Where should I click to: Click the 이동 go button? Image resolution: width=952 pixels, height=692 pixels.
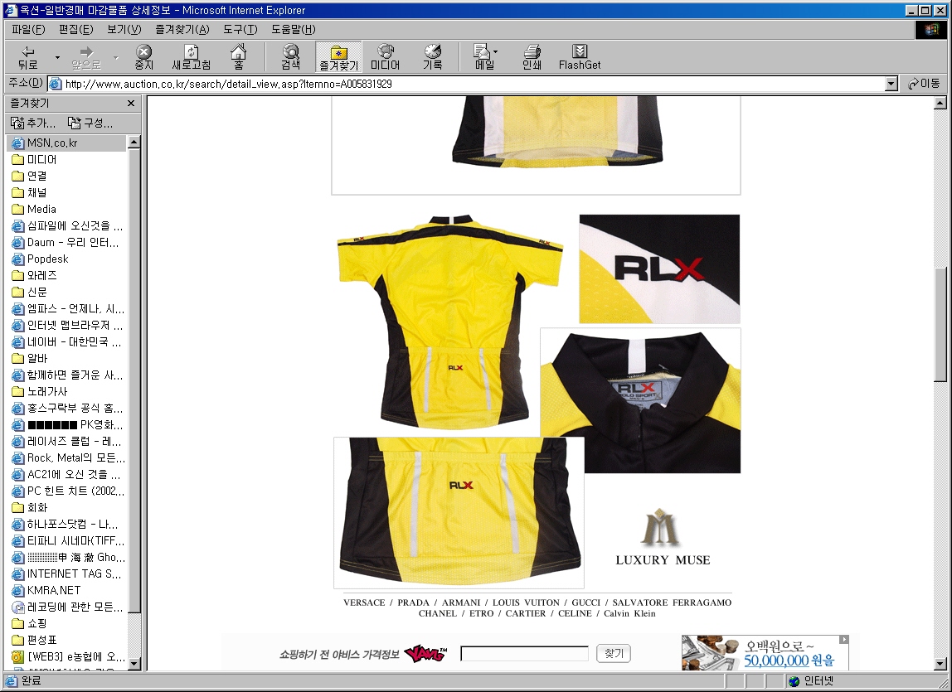[925, 84]
